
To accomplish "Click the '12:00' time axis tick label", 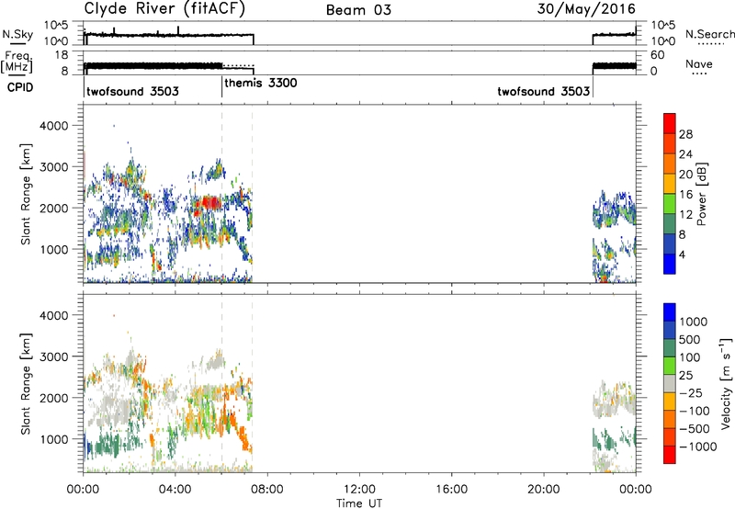I will click(359, 490).
